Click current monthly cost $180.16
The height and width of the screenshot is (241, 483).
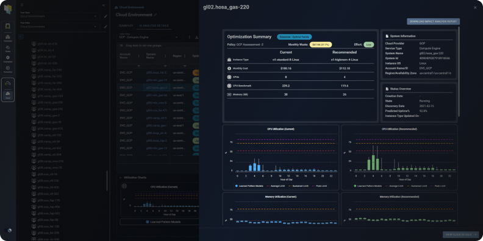[286, 68]
